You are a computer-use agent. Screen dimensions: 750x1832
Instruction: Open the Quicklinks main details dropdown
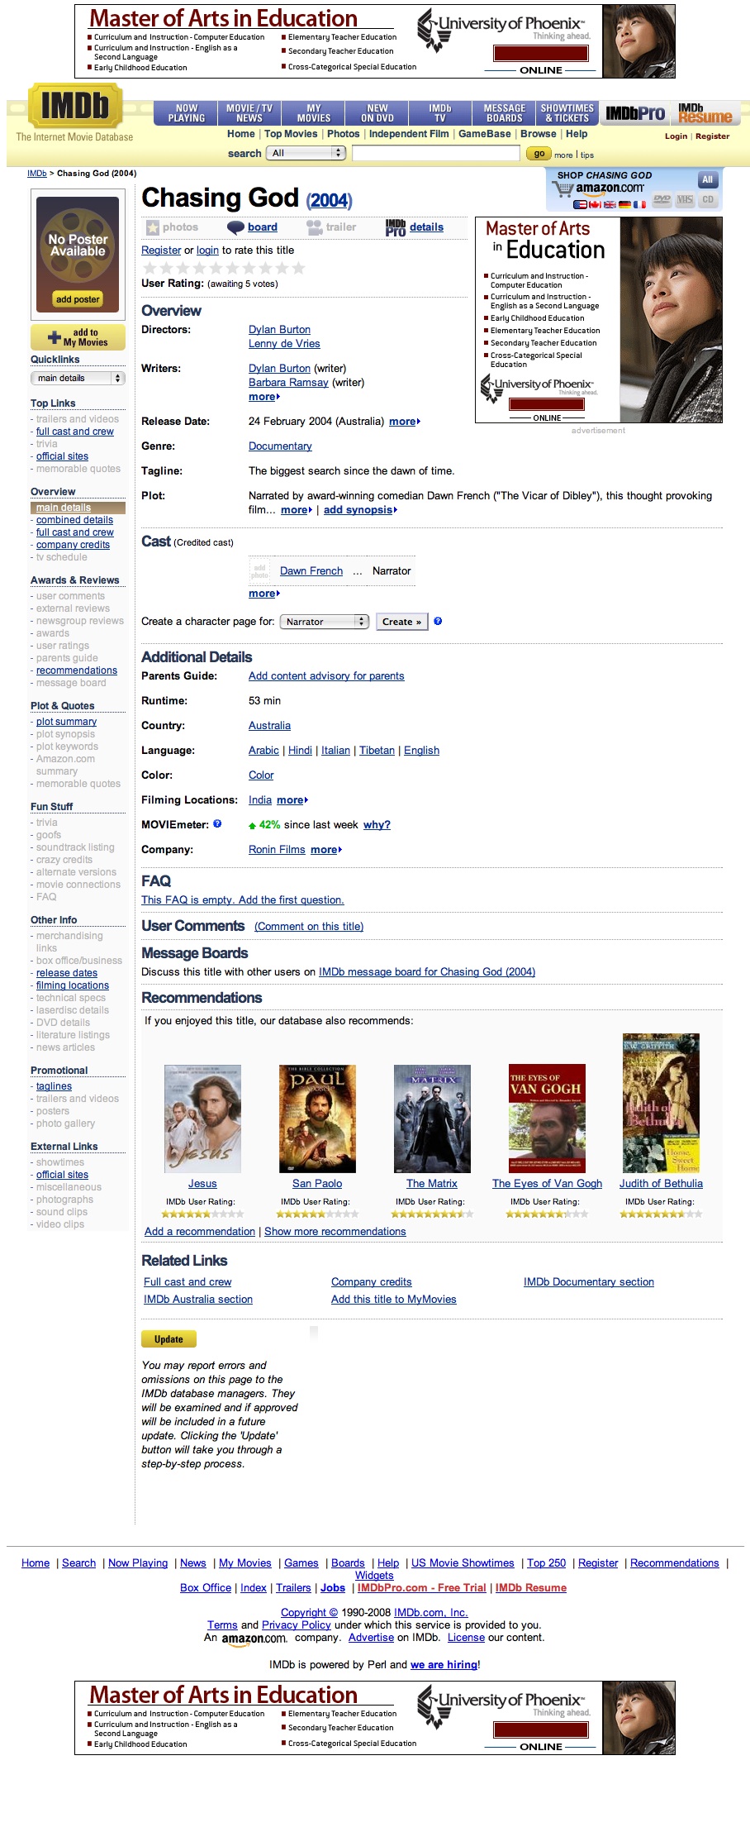coord(77,378)
